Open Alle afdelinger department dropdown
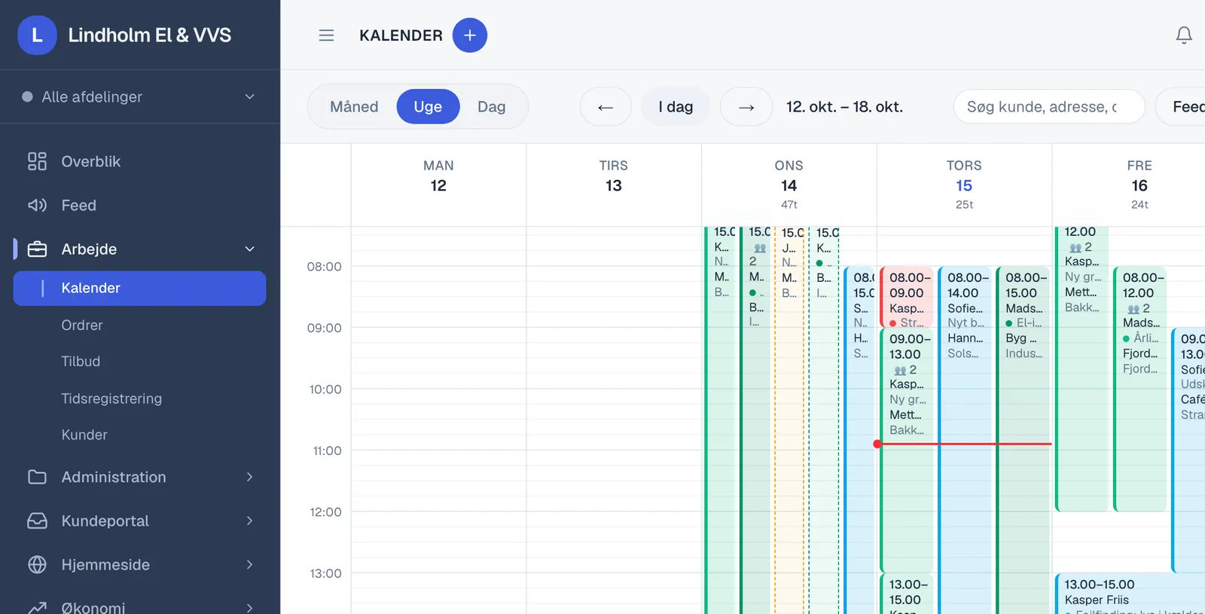1205x614 pixels. (x=140, y=96)
